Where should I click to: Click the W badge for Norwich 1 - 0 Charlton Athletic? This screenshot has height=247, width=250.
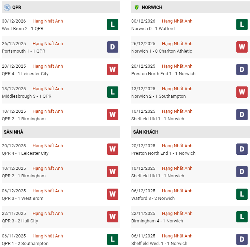[x=242, y=47]
